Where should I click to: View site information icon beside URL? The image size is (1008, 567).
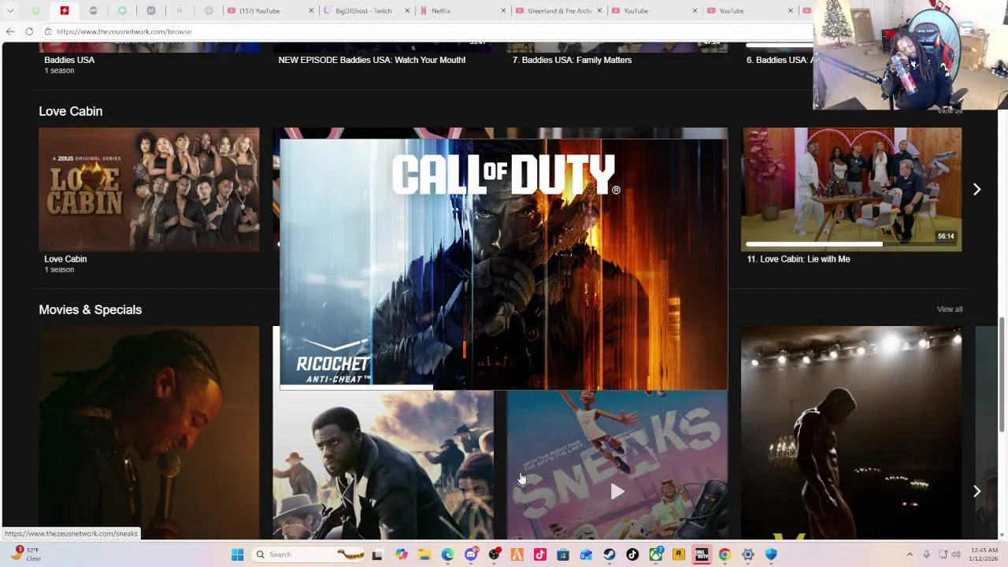[x=48, y=31]
